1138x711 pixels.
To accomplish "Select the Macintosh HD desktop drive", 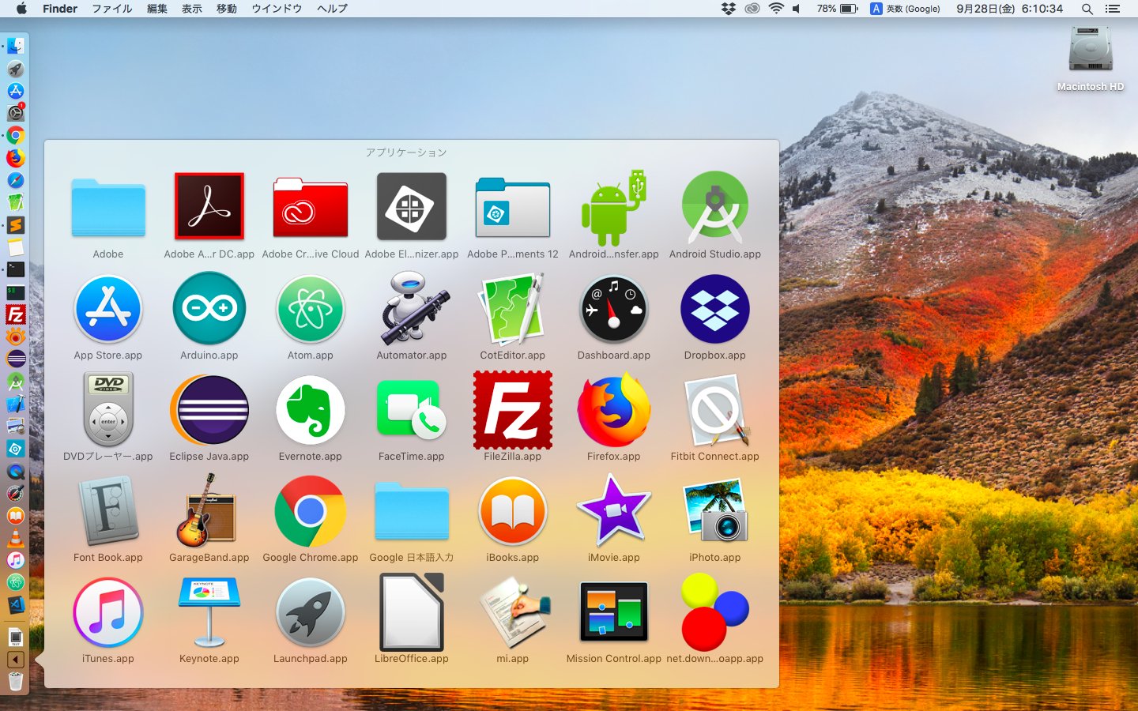I will pos(1091,51).
